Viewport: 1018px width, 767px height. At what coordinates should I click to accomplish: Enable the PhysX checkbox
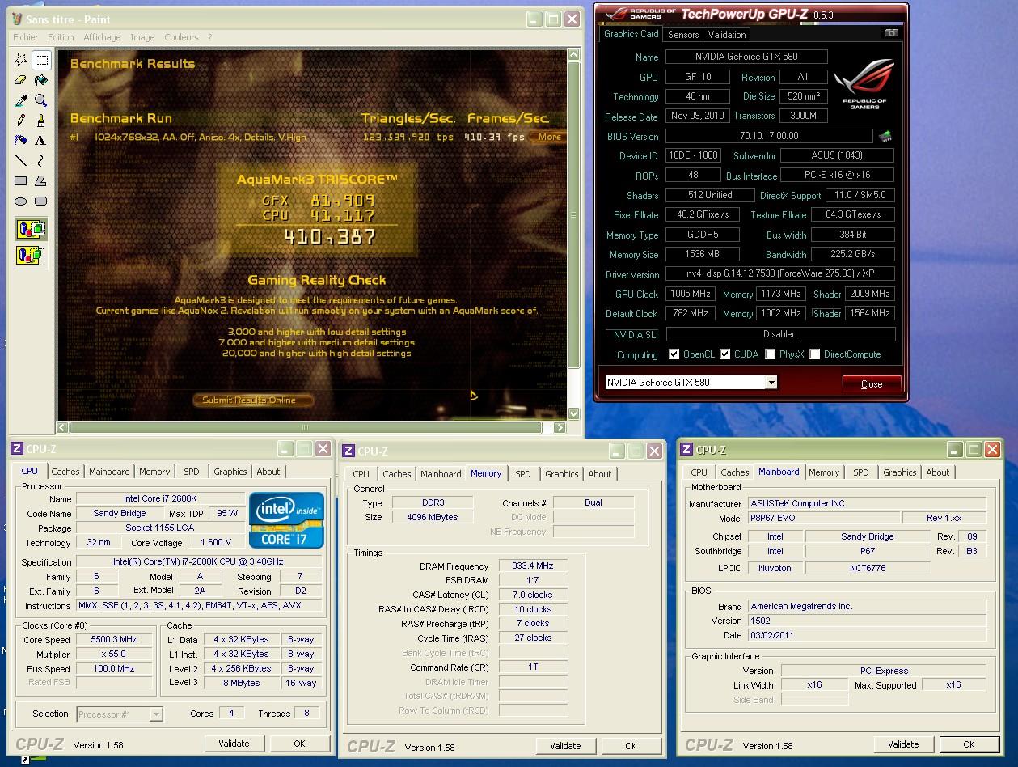pos(771,354)
